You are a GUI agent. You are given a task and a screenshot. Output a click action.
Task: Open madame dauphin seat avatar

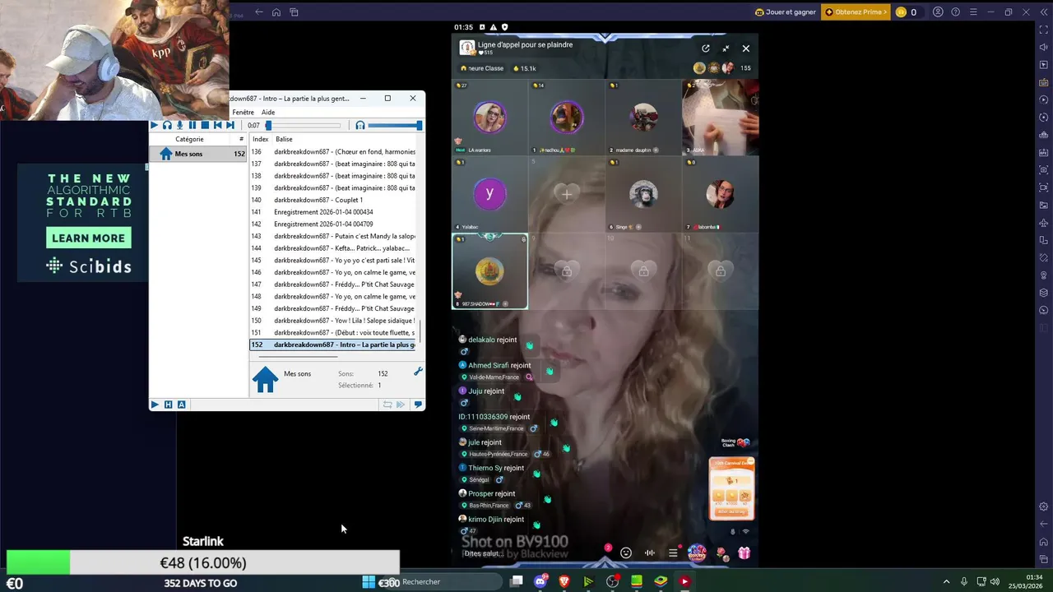pos(643,118)
